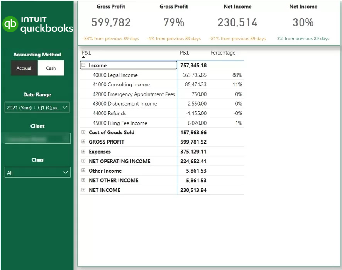The image size is (342, 270).
Task: Expand the Expenses row
Action: (x=83, y=152)
